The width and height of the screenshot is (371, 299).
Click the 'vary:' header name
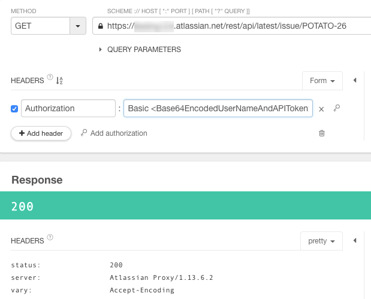coord(22,290)
